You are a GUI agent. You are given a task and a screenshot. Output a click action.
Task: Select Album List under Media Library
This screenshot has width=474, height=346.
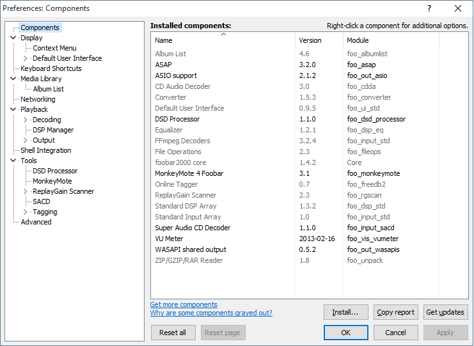point(49,89)
